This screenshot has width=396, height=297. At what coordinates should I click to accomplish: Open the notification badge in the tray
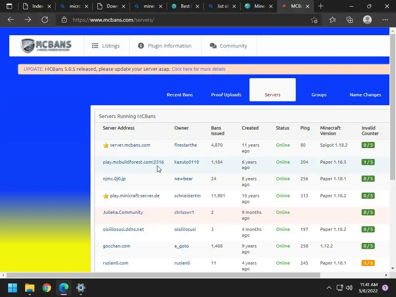[385, 288]
